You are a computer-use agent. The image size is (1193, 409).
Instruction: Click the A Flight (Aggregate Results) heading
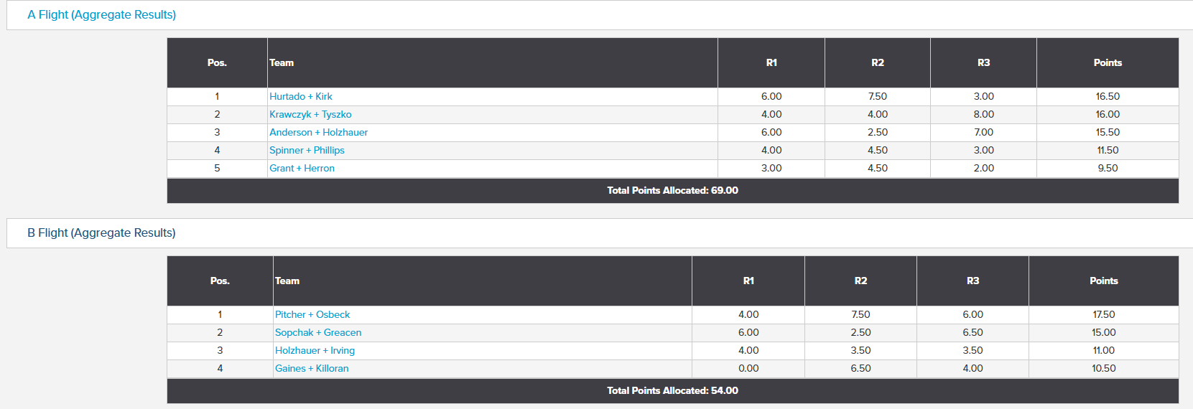pyautogui.click(x=101, y=14)
